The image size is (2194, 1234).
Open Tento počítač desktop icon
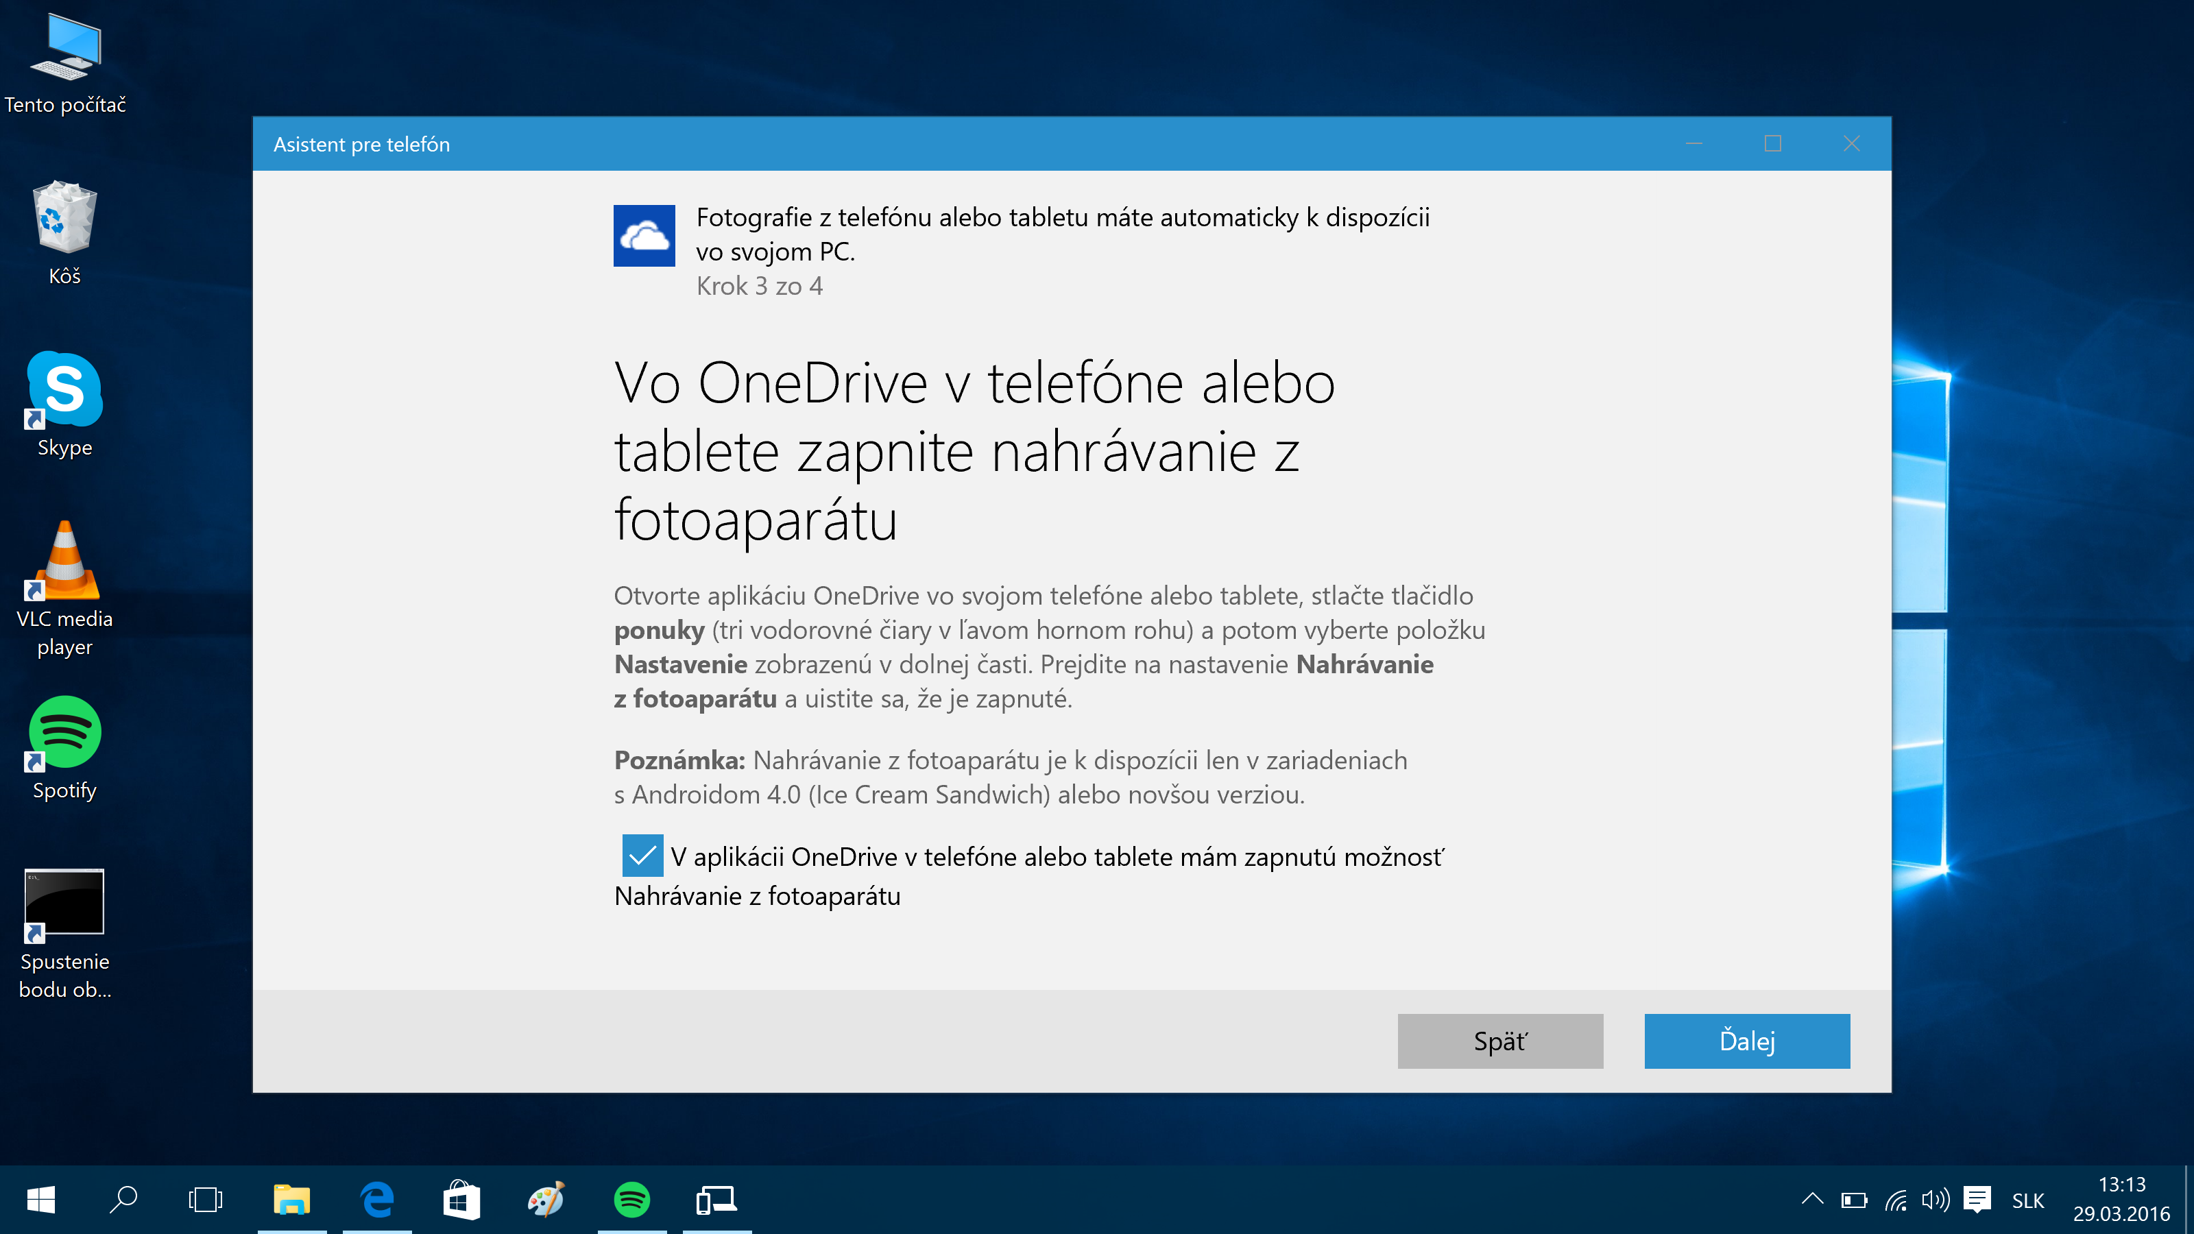[64, 64]
